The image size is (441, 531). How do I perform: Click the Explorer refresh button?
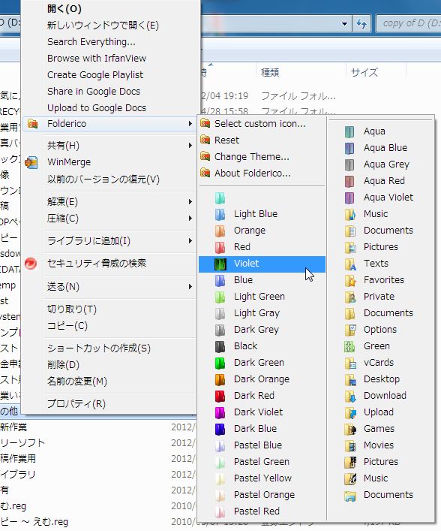click(361, 24)
